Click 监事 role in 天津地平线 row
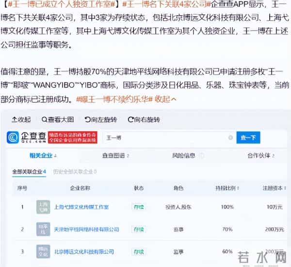 pyautogui.click(x=178, y=229)
